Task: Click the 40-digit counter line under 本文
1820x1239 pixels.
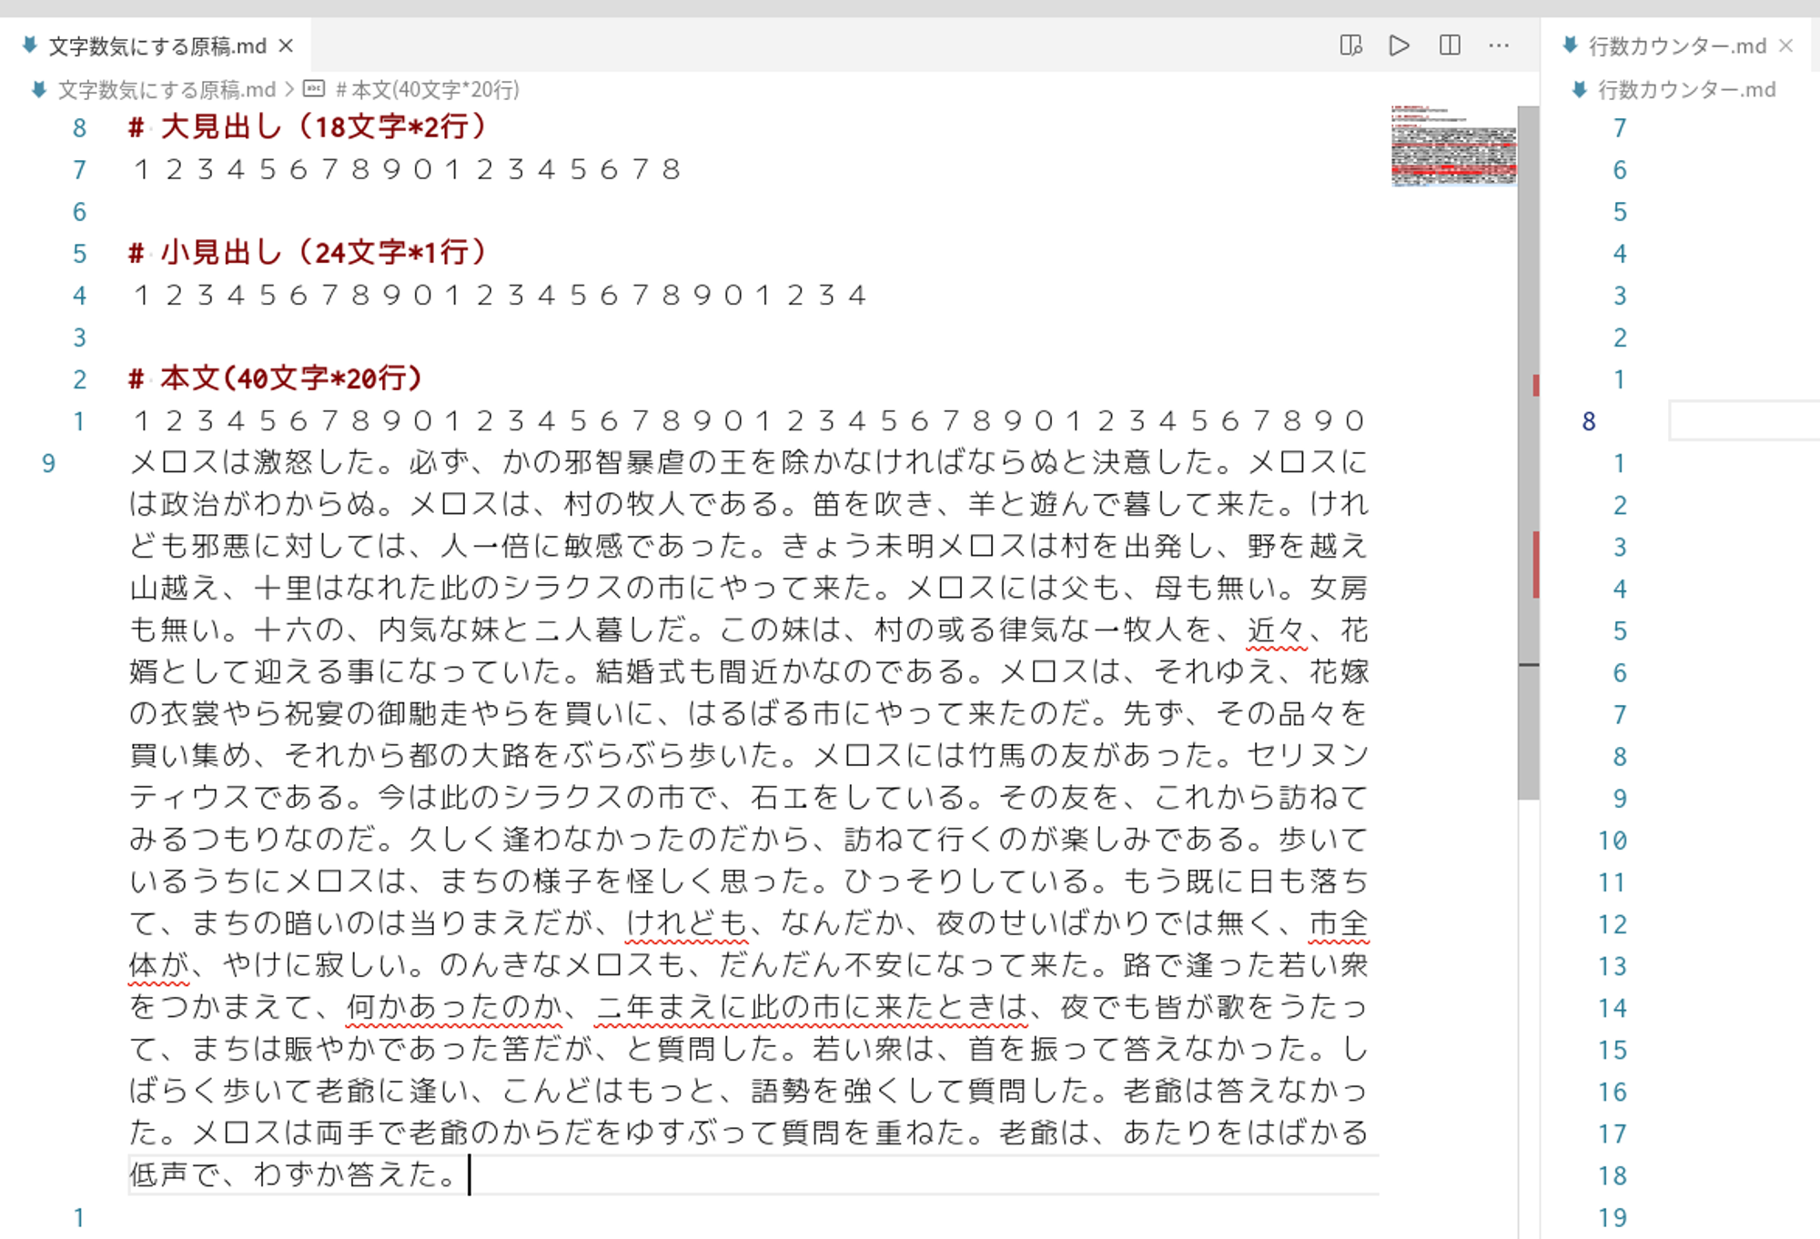Action: (748, 420)
